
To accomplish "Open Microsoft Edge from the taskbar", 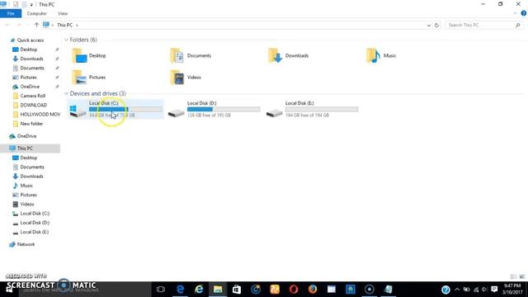I will (180, 290).
